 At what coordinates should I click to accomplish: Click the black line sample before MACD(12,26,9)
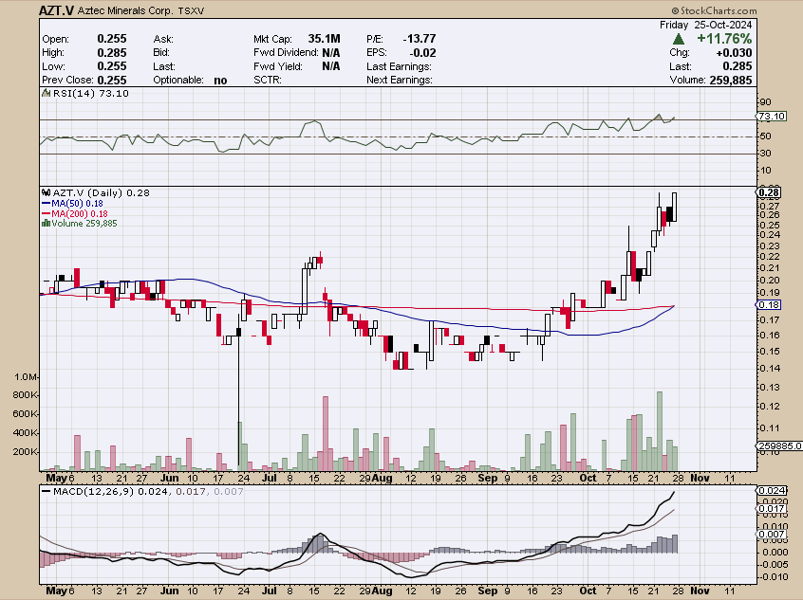pos(47,492)
